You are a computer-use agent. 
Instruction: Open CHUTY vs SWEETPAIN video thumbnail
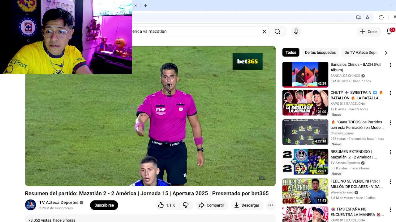[x=305, y=103]
